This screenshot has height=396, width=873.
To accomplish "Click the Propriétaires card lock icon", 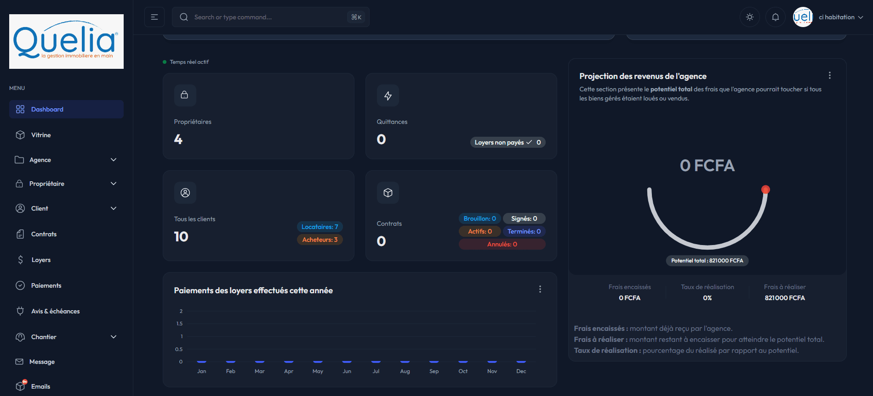I will coord(185,95).
